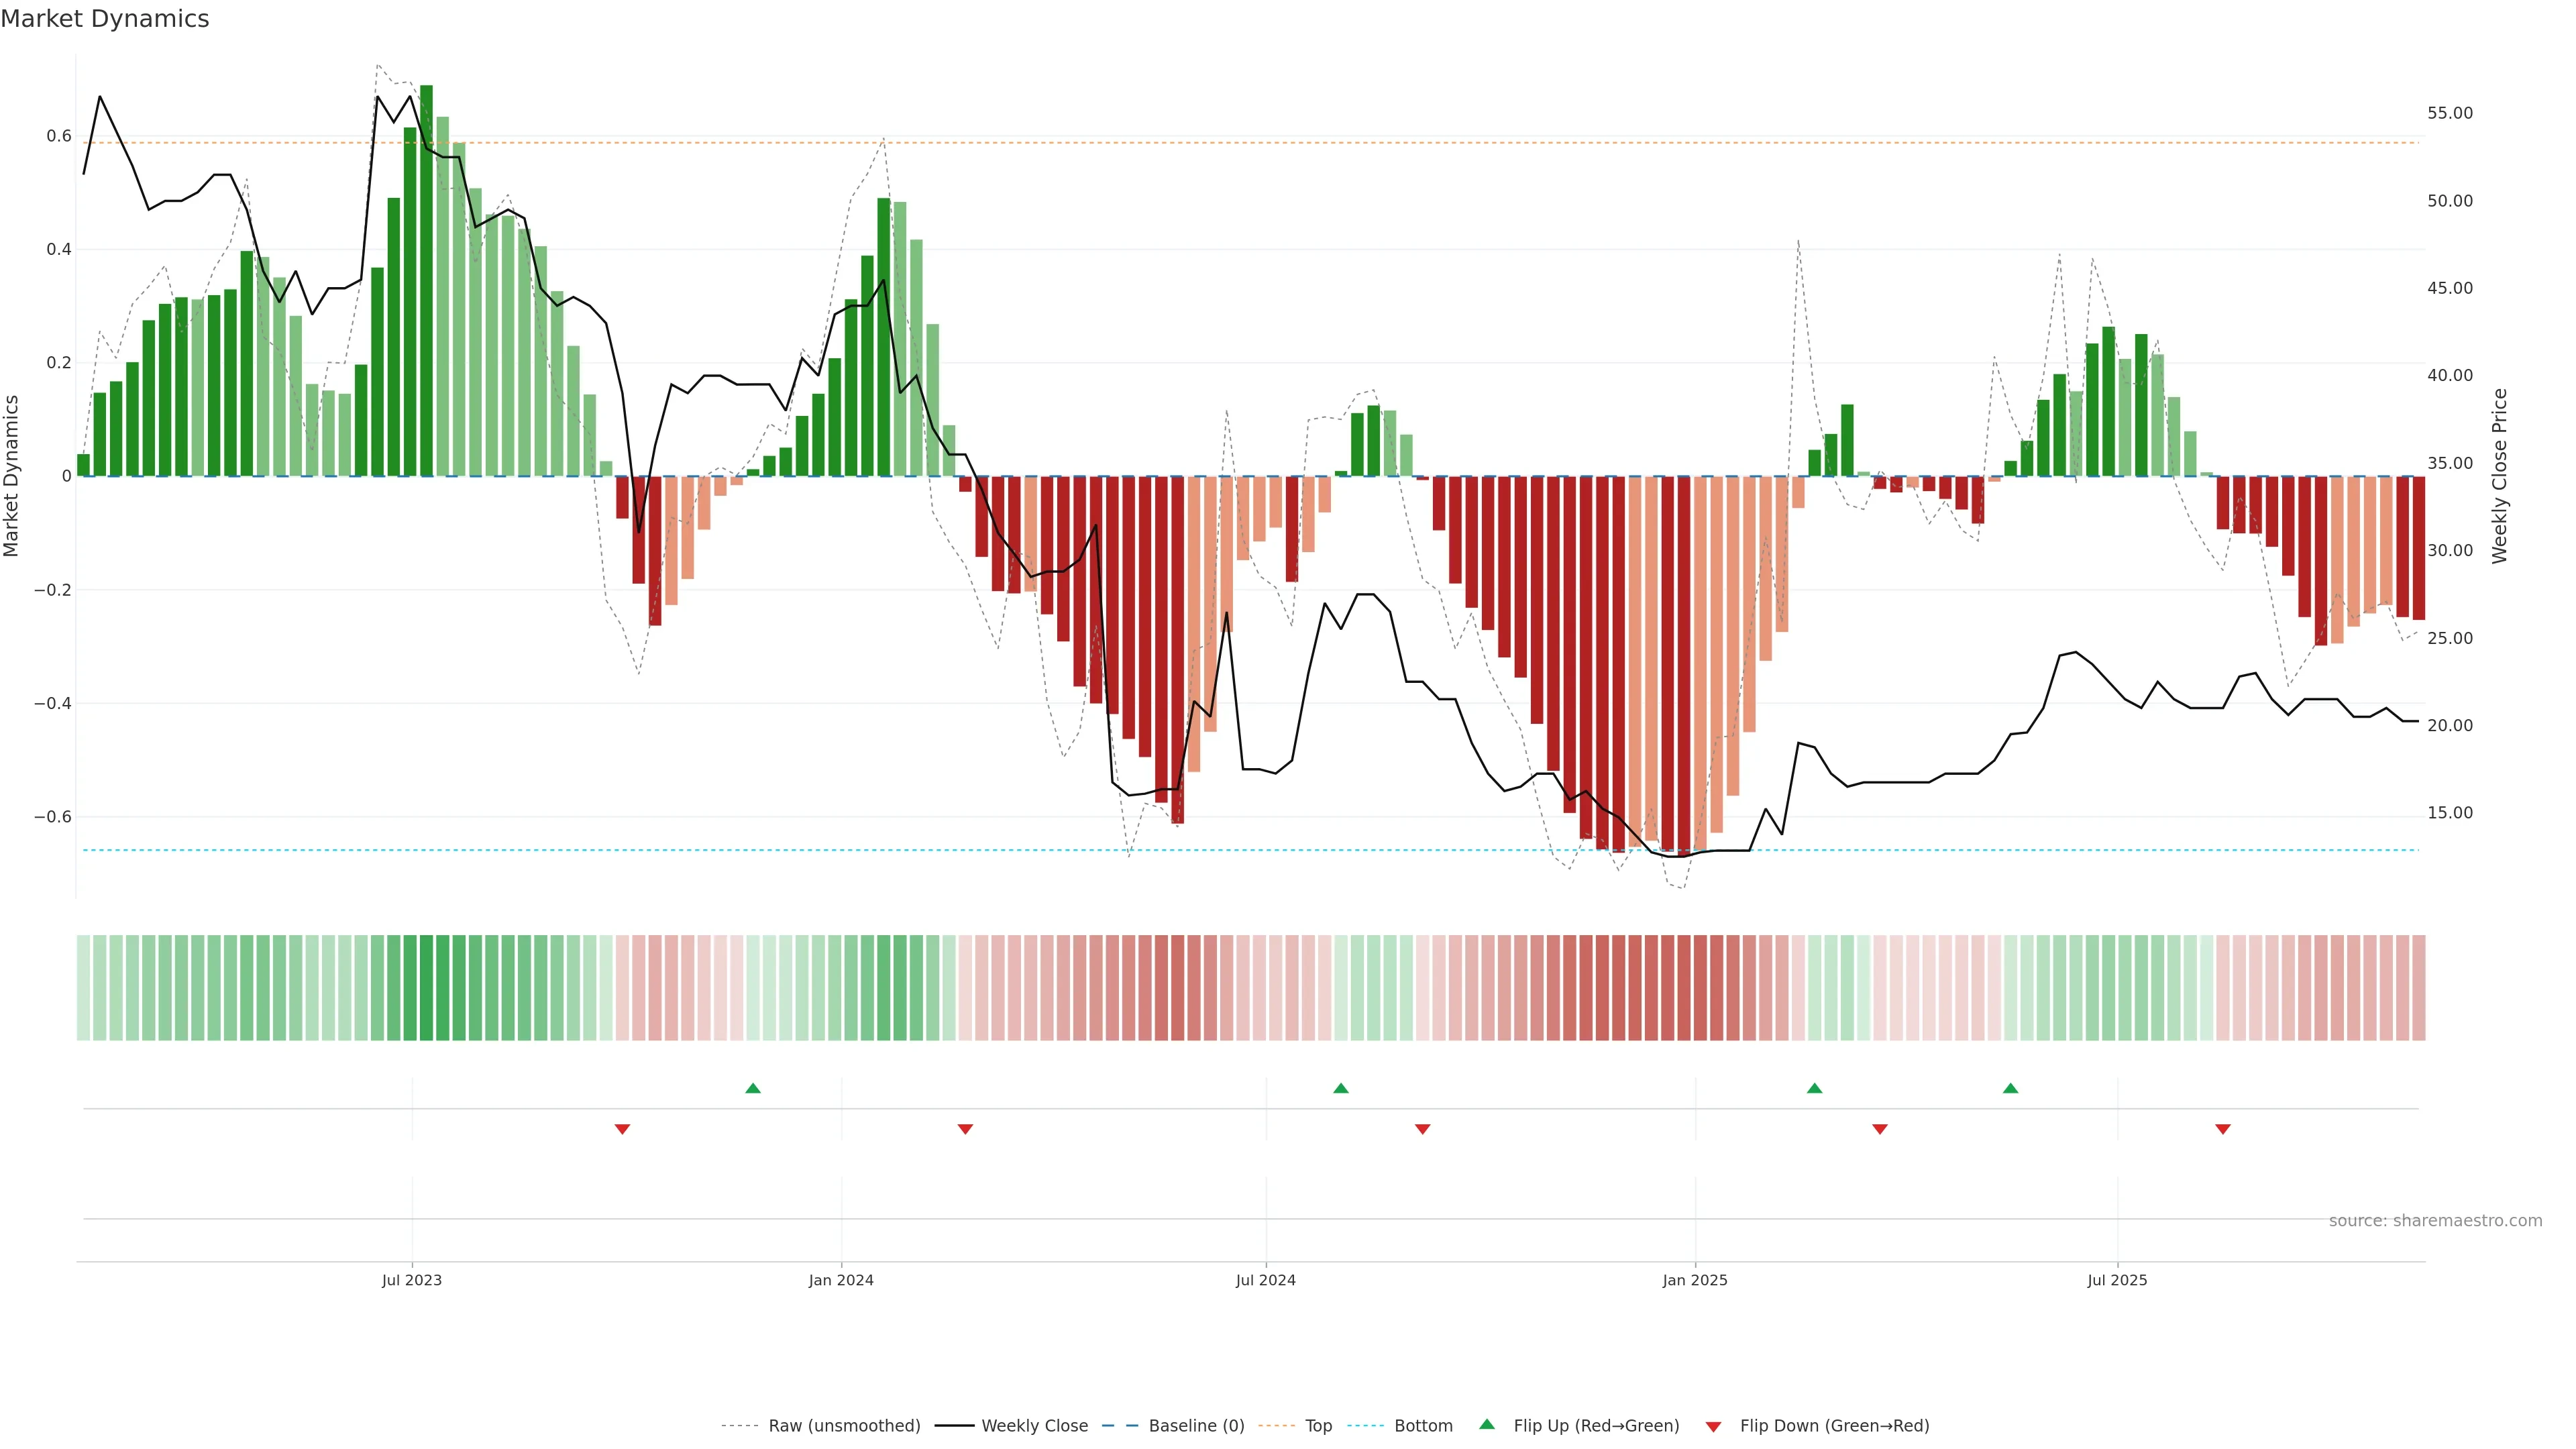Click the last red flip-down marker after Jul 2025
Screen dimensions: 2576x1449
[2223, 1129]
